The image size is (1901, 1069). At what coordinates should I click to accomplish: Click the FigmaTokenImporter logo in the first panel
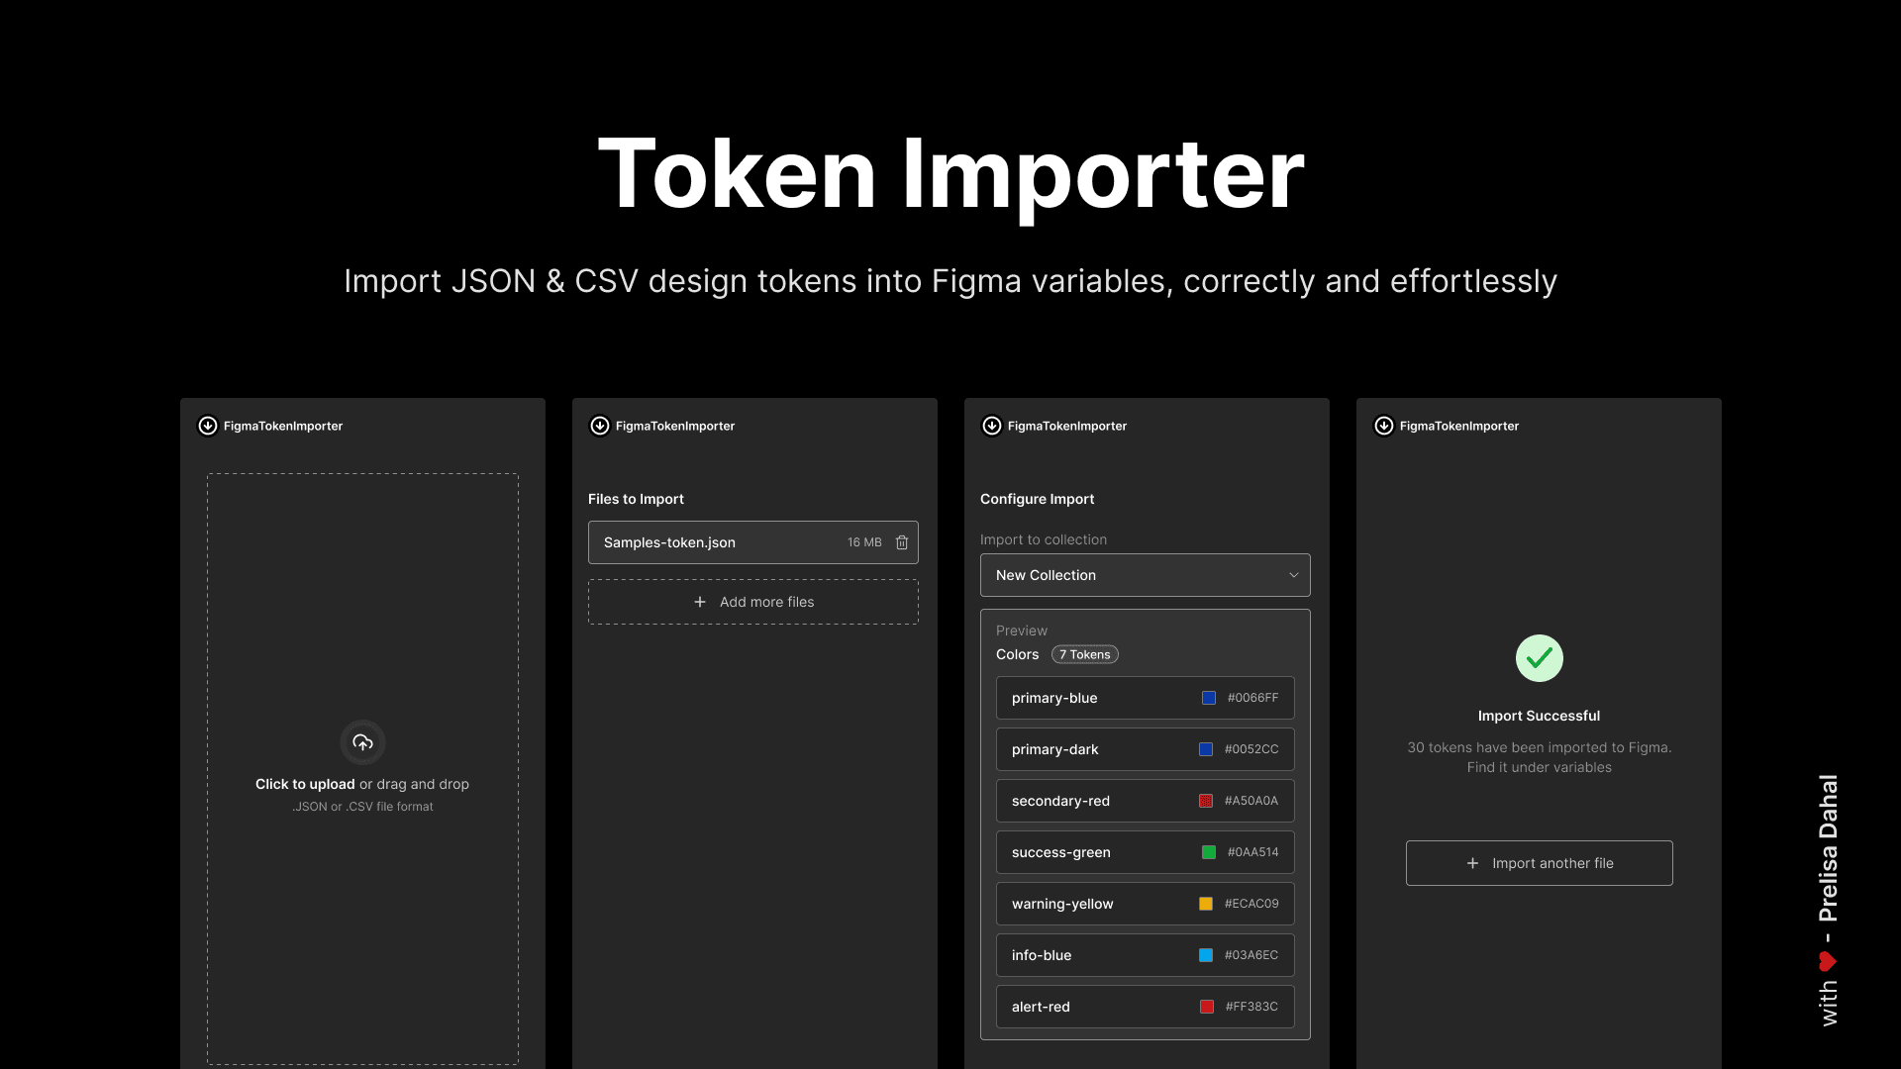coord(208,426)
